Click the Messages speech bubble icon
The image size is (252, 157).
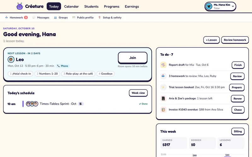(34, 17)
